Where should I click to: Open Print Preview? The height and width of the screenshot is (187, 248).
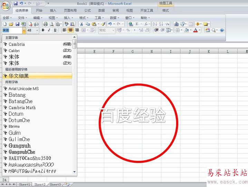pos(51,24)
